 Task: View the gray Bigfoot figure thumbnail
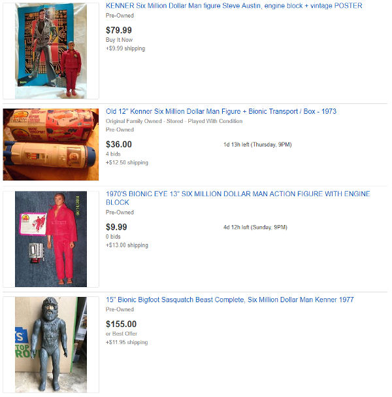pyautogui.click(x=51, y=345)
